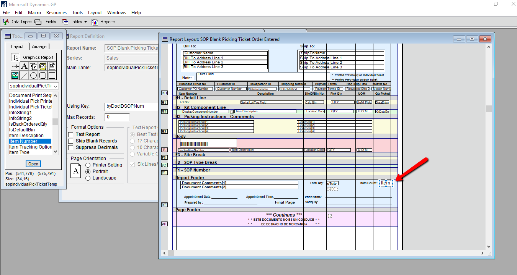Open the Help menu
This screenshot has height=275, width=517.
pyautogui.click(x=136, y=13)
